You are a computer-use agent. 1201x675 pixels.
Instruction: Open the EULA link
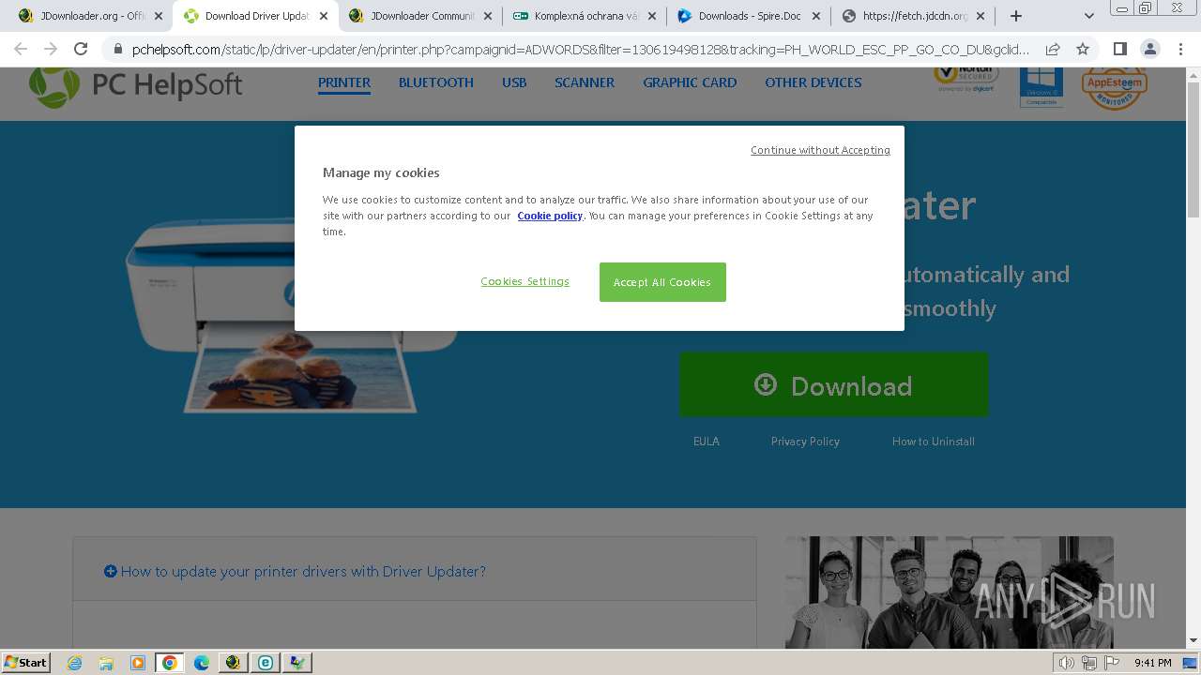point(707,442)
